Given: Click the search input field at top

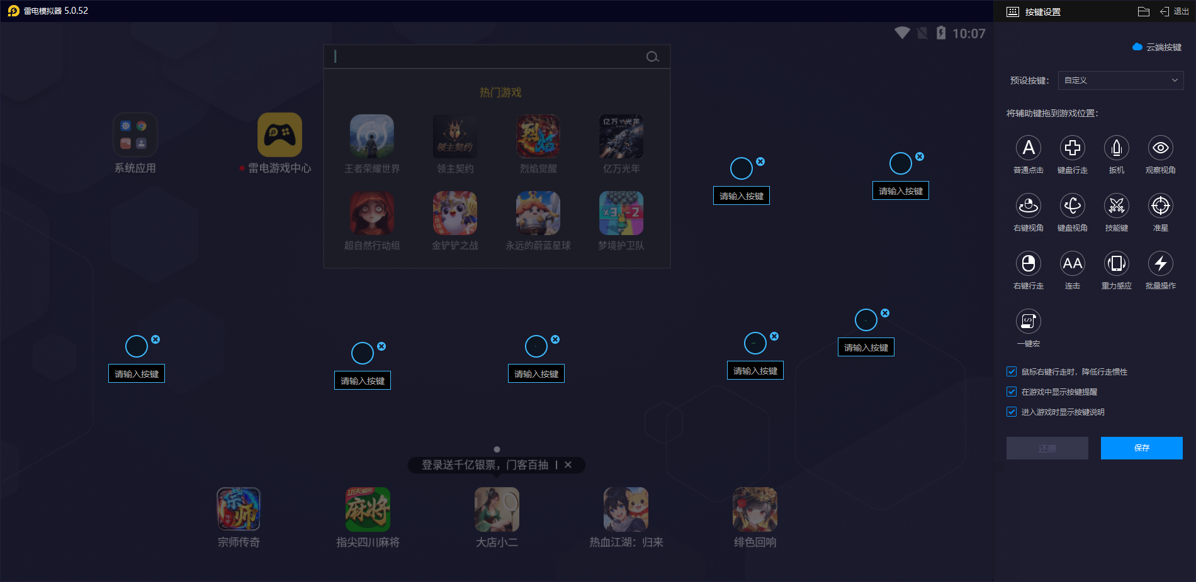Looking at the screenshot, I should [x=488, y=57].
